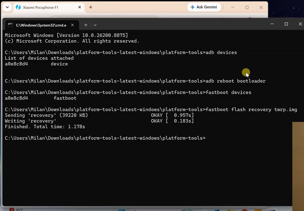The width and height of the screenshot is (304, 211).
Task: Click the '(c) Microsoft Corporation. All rights reserved.' line
Action: pyautogui.click(x=72, y=41)
